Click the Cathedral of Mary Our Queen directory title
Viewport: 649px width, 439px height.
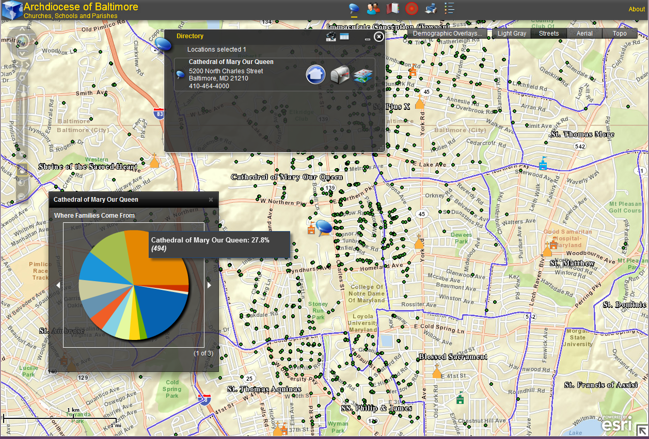click(231, 62)
